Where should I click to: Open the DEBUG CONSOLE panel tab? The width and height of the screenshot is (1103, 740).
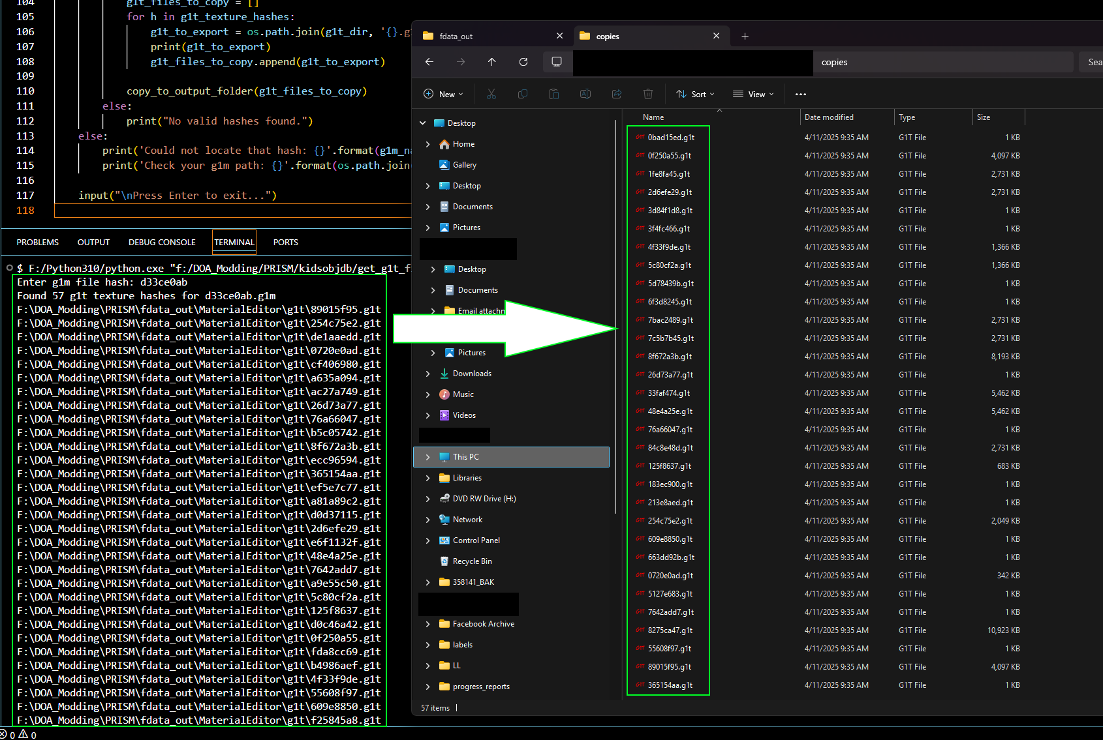coord(162,243)
